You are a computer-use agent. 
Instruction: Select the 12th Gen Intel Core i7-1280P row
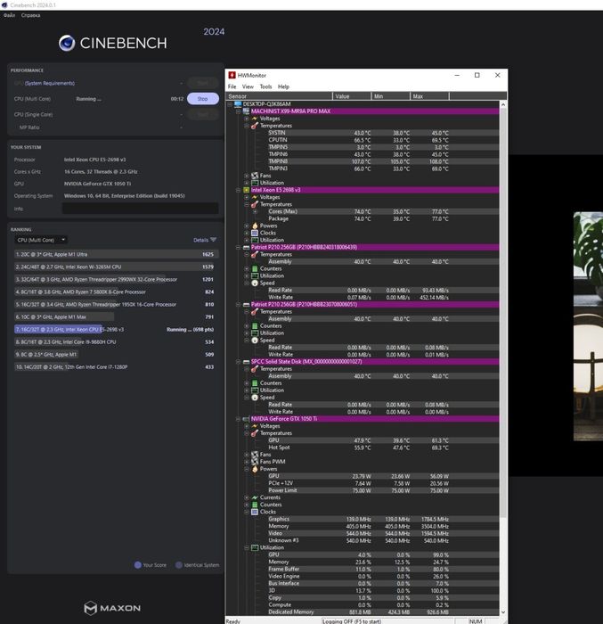[115, 367]
